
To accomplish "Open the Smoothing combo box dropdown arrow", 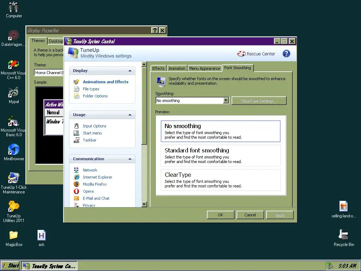I will pos(226,101).
